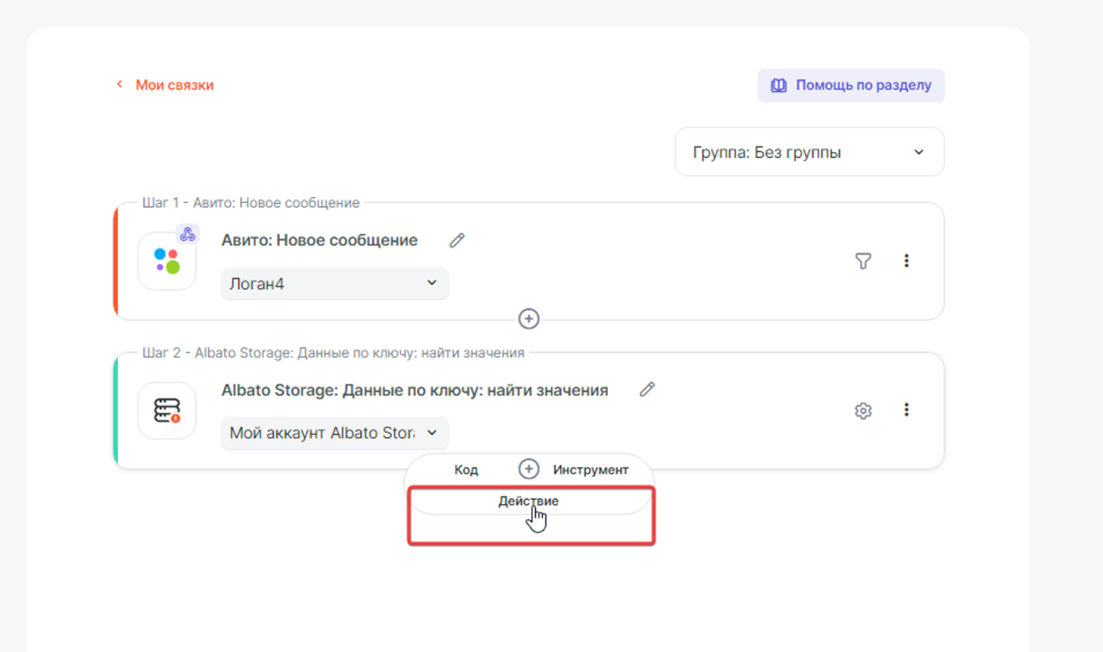This screenshot has width=1103, height=652.
Task: Click plus icon between Код and Инструмент
Action: click(528, 469)
